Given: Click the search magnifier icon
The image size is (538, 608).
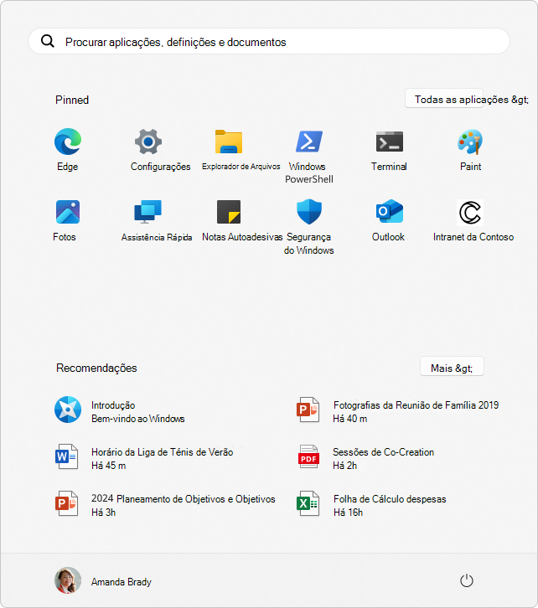Looking at the screenshot, I should tap(48, 41).
